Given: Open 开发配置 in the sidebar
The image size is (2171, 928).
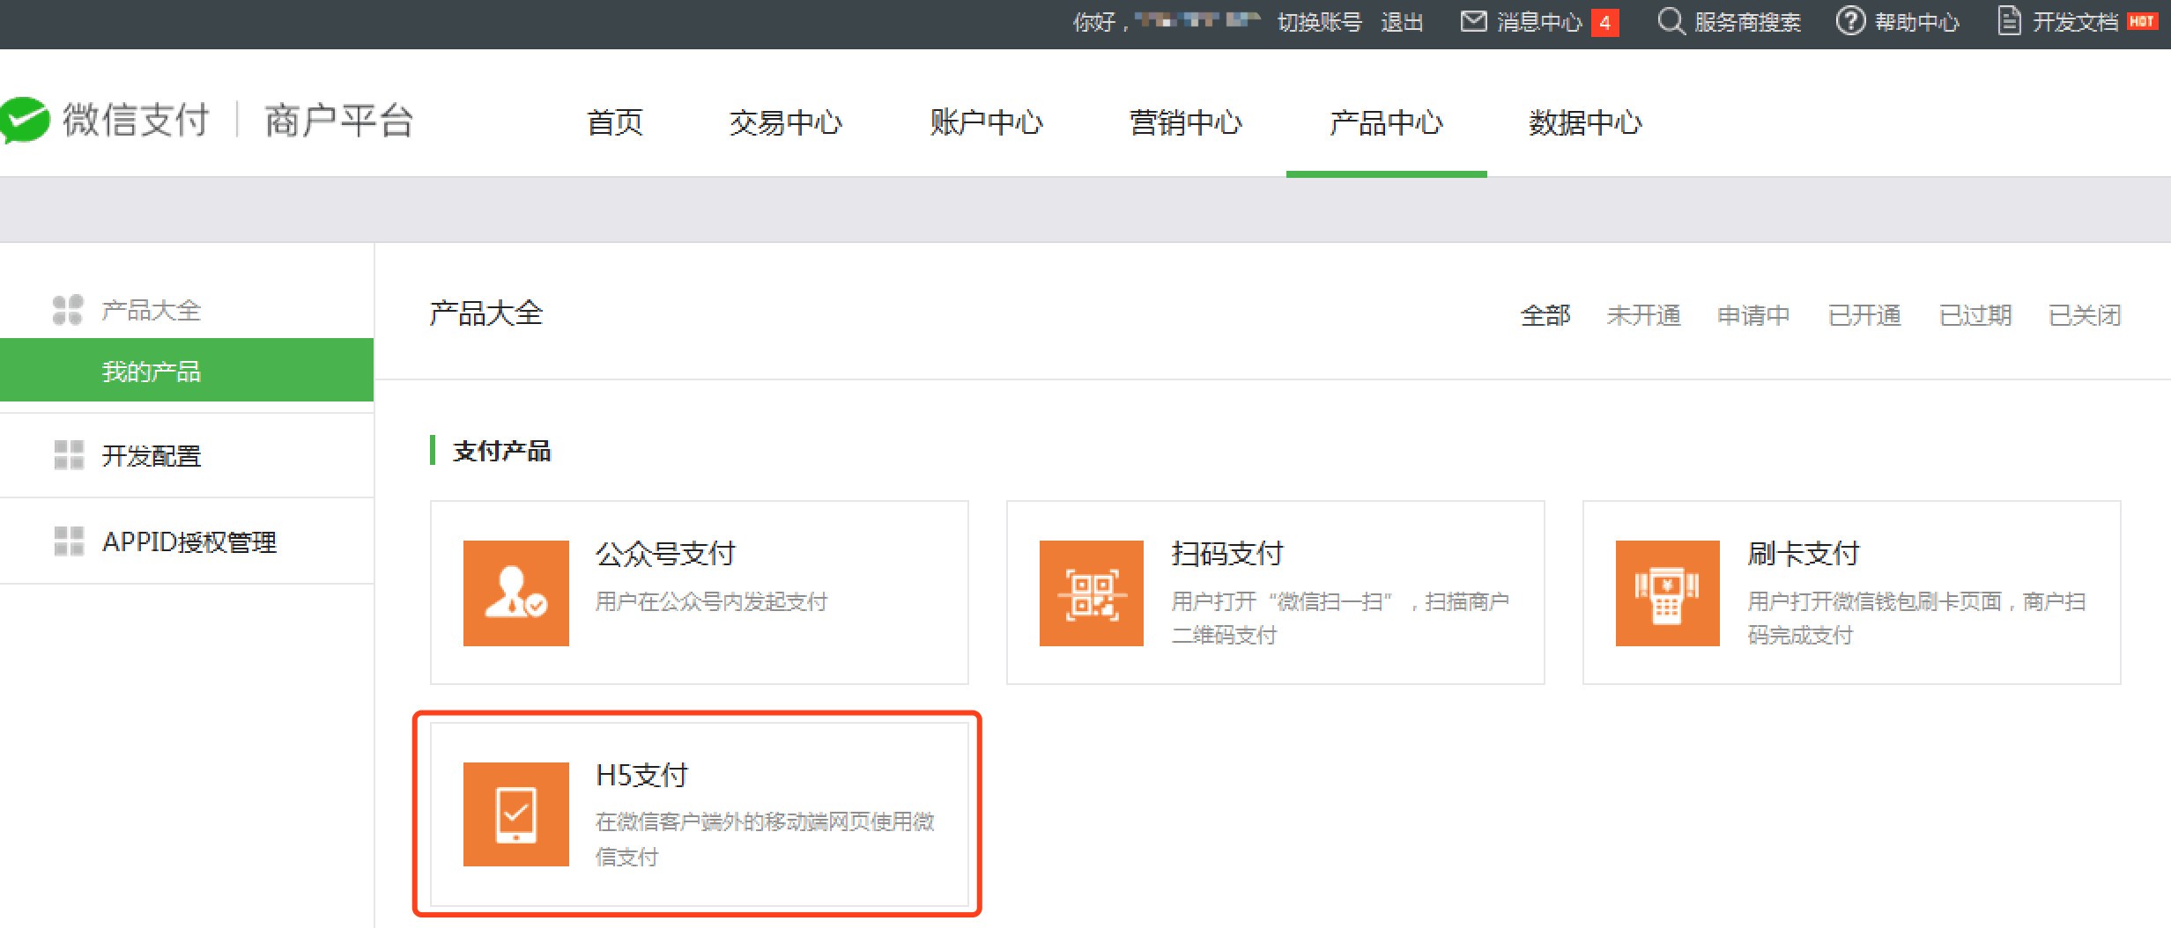Looking at the screenshot, I should click(152, 455).
